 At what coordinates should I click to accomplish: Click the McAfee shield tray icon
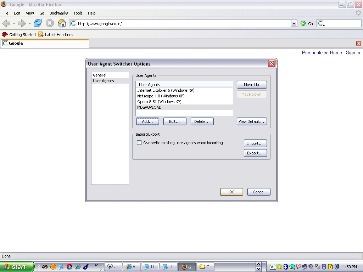[x=324, y=267]
